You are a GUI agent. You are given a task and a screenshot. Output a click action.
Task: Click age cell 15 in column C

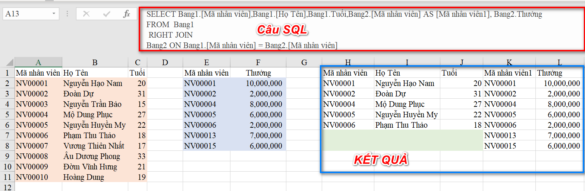(138, 104)
